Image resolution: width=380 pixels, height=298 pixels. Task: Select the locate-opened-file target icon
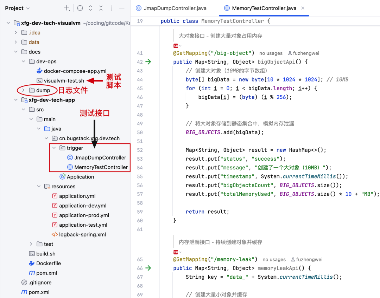click(x=80, y=8)
